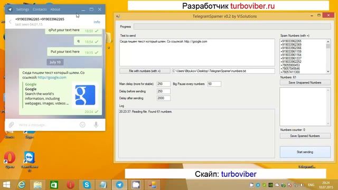Click the Spam Numbers list scroll-down arrow

(x=328, y=72)
